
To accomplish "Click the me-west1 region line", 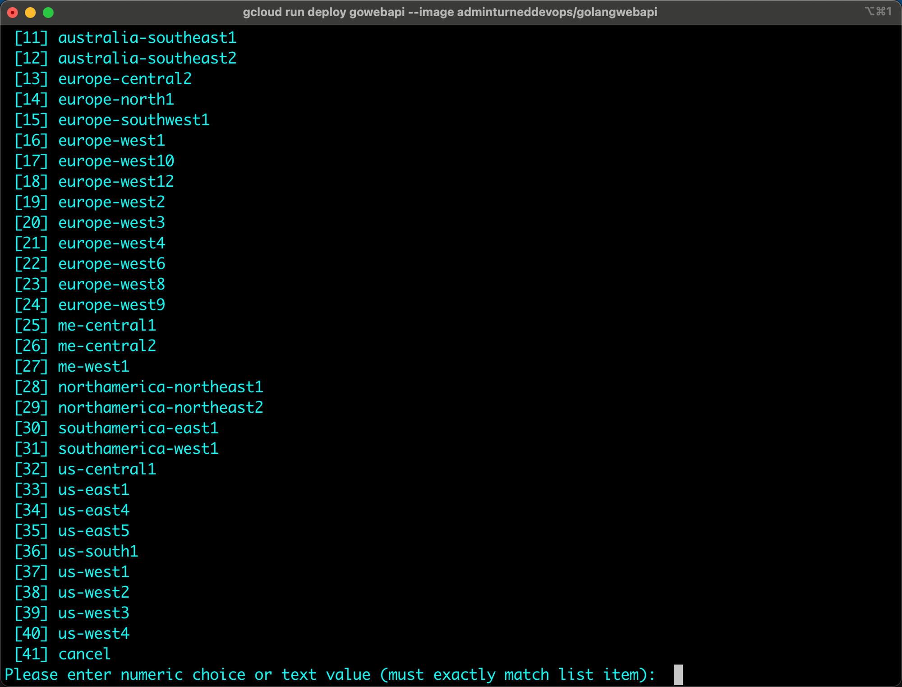I will [93, 366].
